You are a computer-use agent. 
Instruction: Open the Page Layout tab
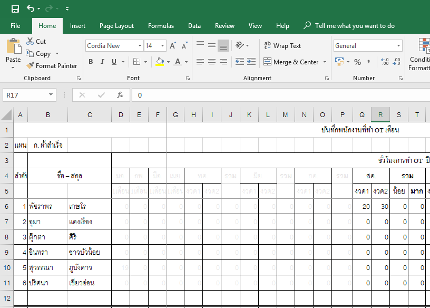pos(116,26)
